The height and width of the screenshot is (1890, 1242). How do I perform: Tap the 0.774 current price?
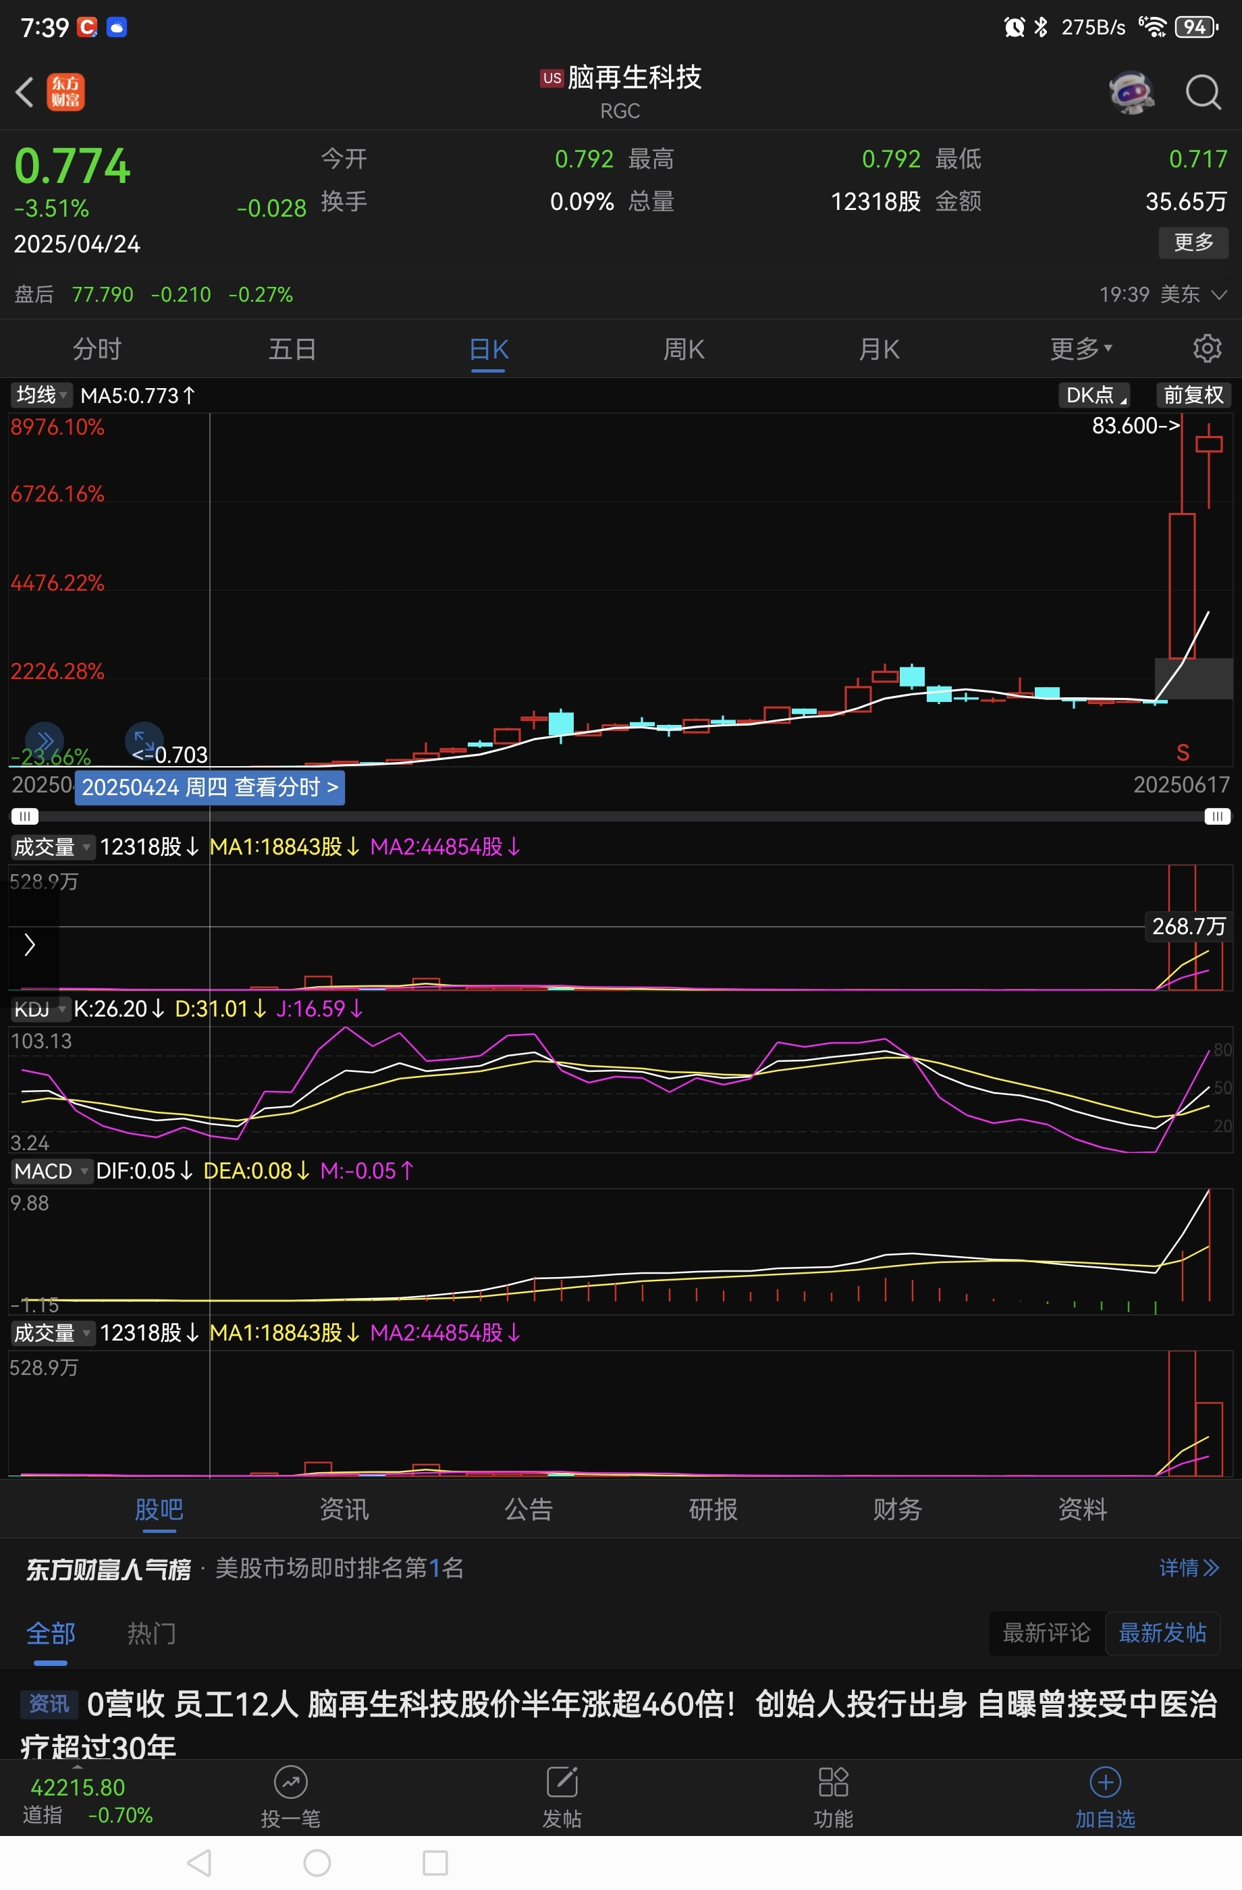pyautogui.click(x=72, y=166)
